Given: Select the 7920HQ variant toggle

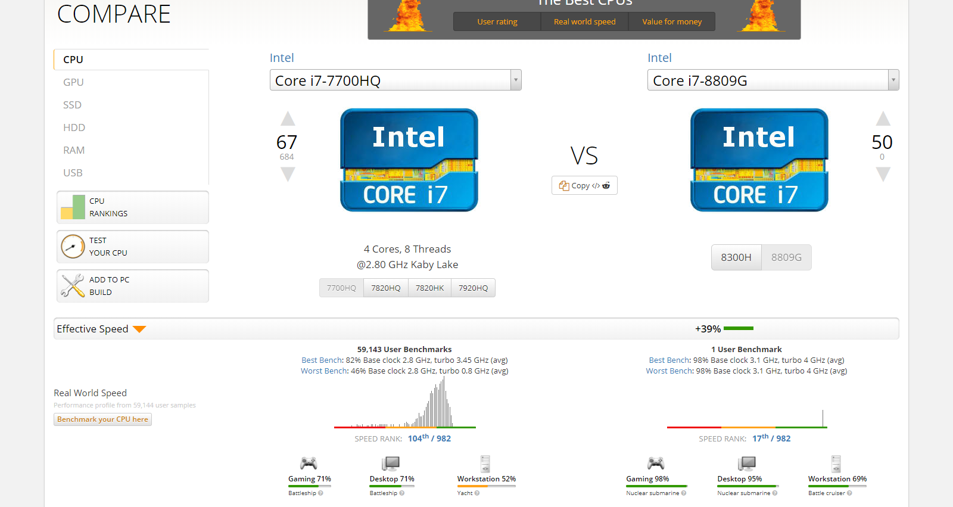Looking at the screenshot, I should tap(473, 288).
